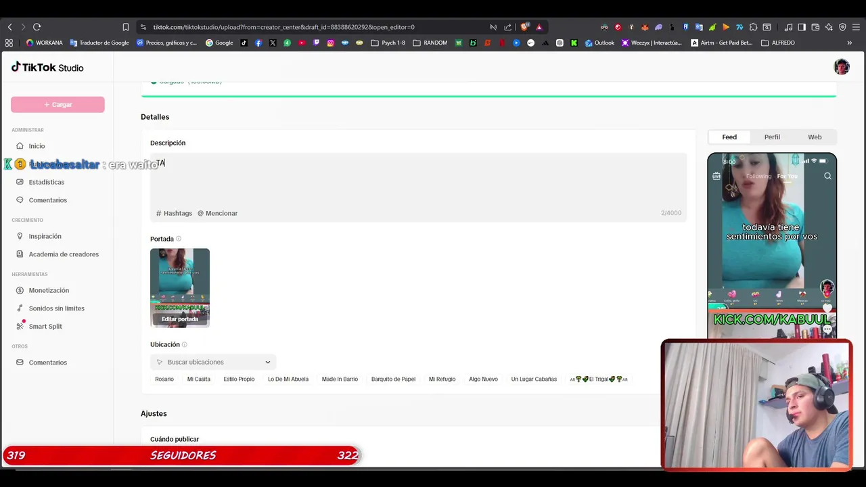Open Smart Split tool

tap(45, 327)
